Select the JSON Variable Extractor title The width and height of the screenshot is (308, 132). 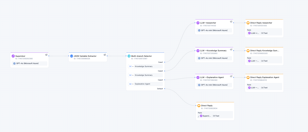tap(85, 56)
